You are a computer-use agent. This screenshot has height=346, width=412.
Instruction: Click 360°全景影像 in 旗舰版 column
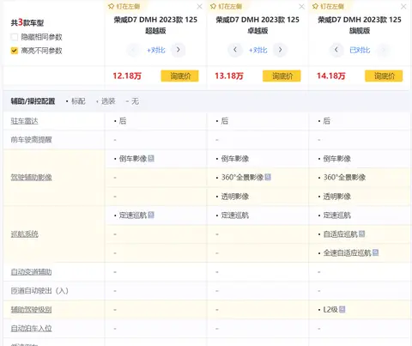[x=344, y=178]
